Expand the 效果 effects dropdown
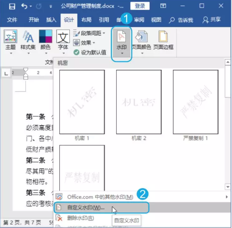232x228 pixels. pyautogui.click(x=84, y=43)
